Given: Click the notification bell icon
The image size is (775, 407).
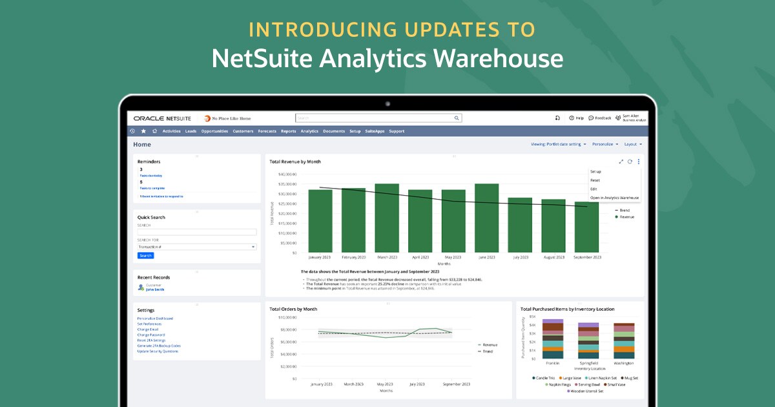Looking at the screenshot, I should (558, 118).
